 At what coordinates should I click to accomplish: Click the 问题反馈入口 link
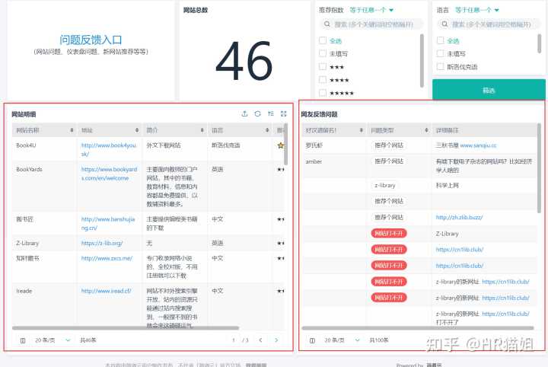coord(91,40)
